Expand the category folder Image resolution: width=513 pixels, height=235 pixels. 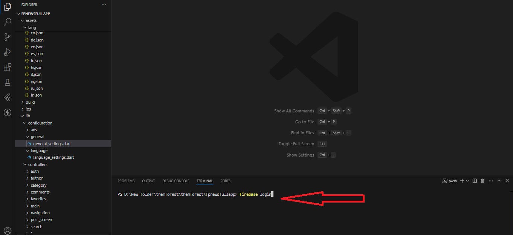pyautogui.click(x=63, y=185)
